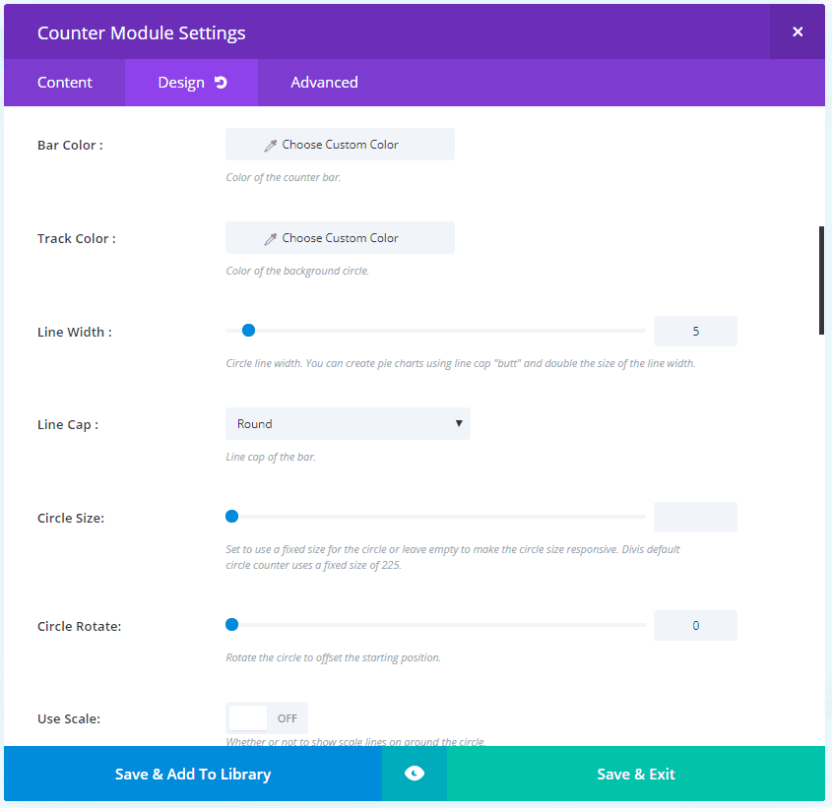Click the Line Width slider handle
The width and height of the screenshot is (832, 808).
pos(248,331)
